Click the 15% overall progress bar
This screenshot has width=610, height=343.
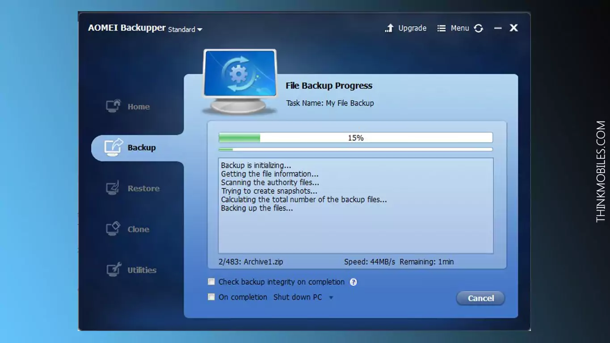point(356,138)
